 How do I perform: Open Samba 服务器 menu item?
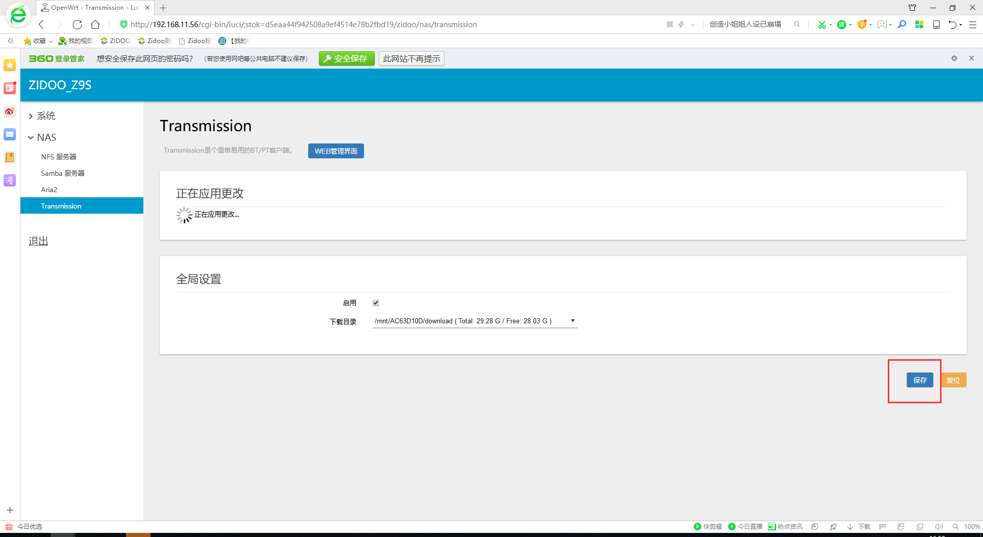point(63,173)
